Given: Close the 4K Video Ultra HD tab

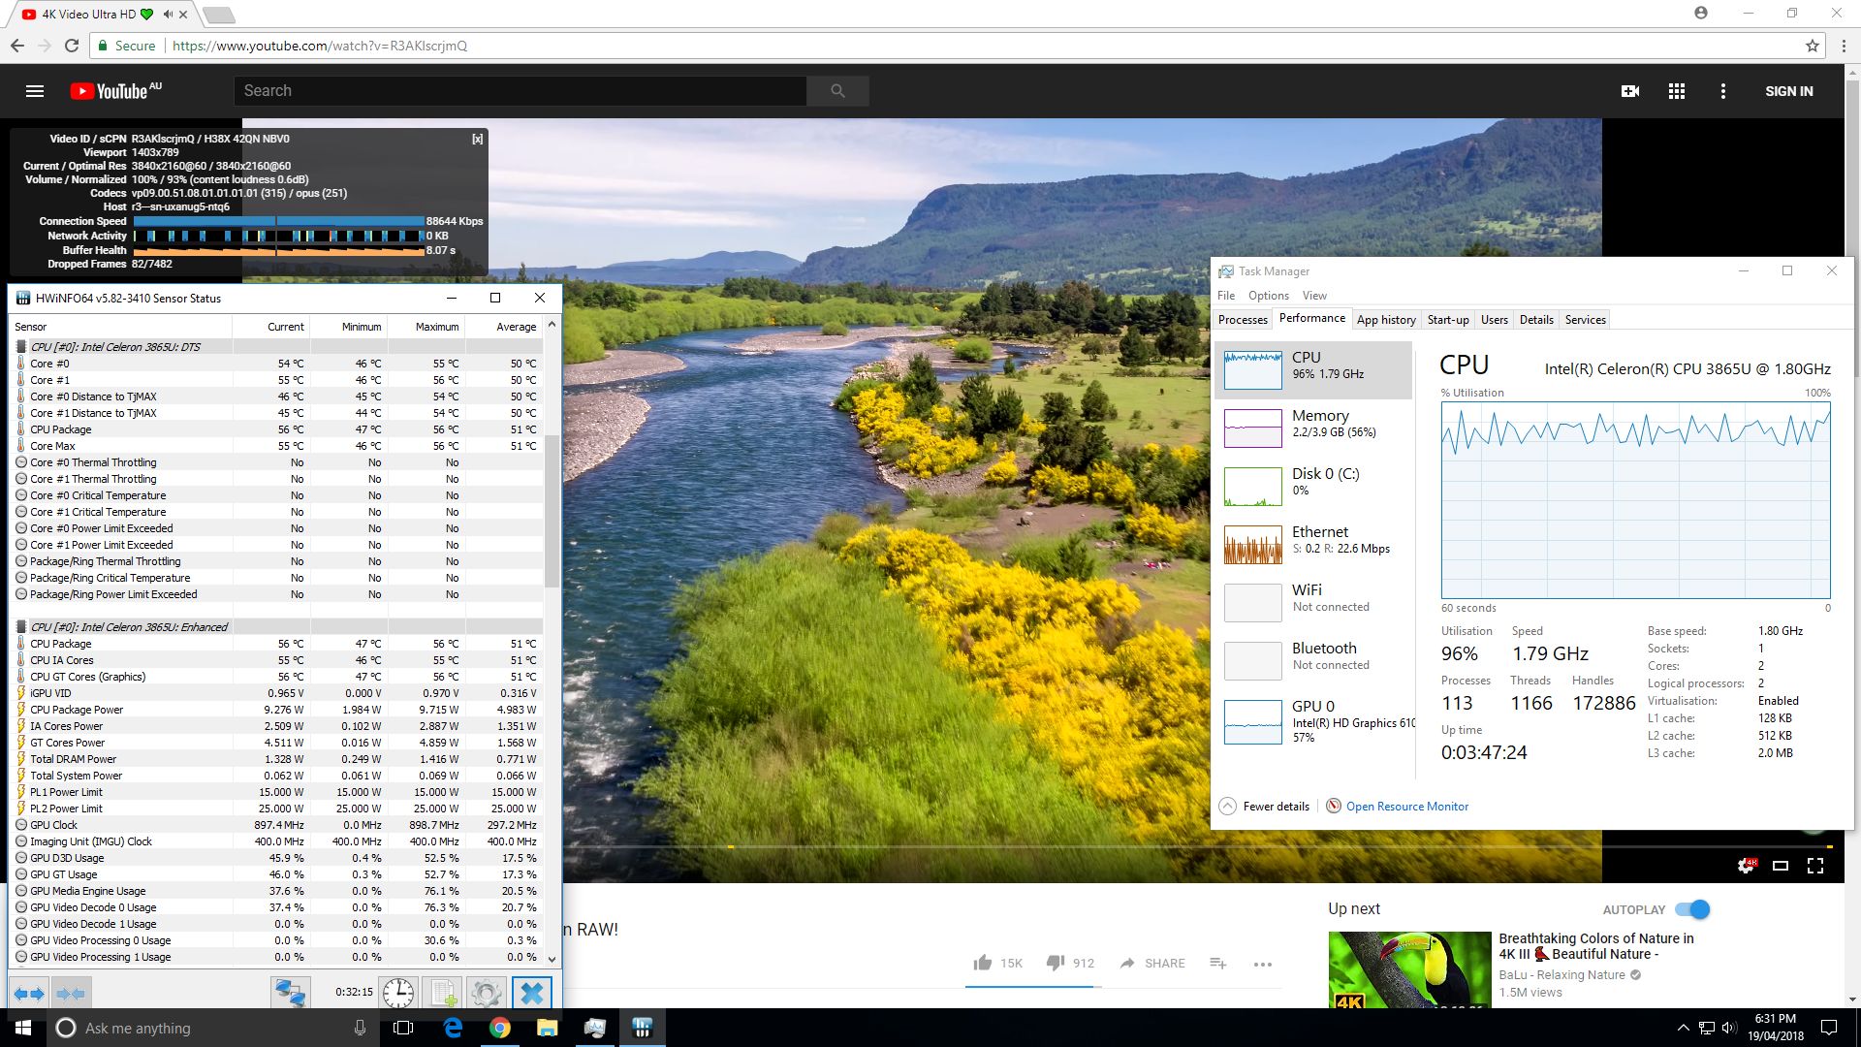Looking at the screenshot, I should [183, 15].
